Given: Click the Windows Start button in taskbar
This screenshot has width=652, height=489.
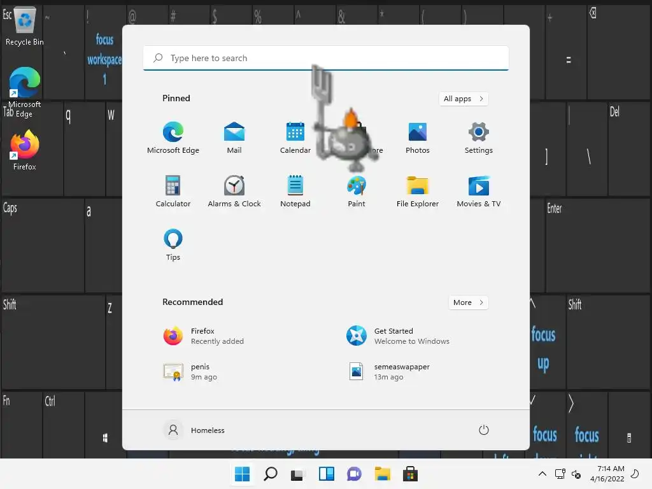Looking at the screenshot, I should coord(242,474).
